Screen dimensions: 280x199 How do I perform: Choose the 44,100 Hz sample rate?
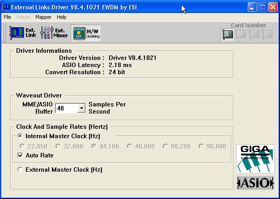tap(105, 146)
